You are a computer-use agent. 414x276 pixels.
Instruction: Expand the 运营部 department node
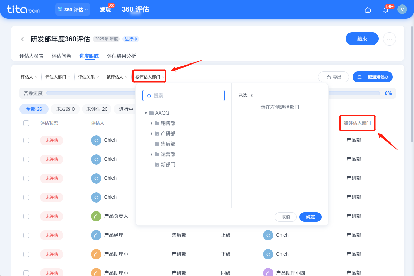click(x=152, y=154)
